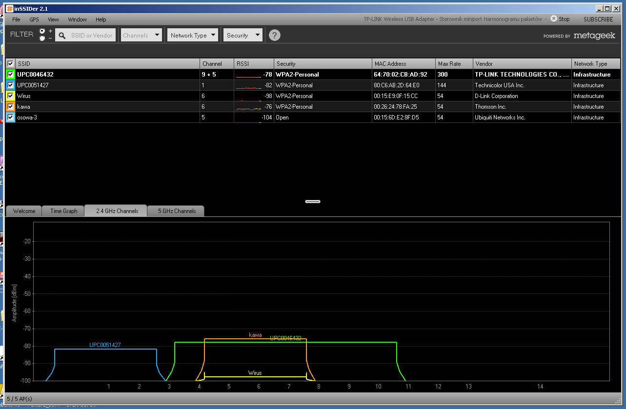Uncheck the Wirus network checkbox

pos(10,96)
